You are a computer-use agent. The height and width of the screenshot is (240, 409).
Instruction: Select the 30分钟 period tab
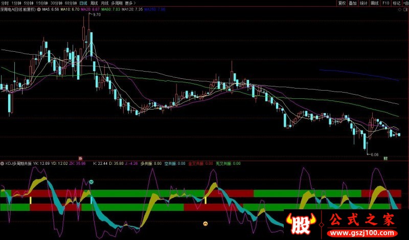point(56,3)
